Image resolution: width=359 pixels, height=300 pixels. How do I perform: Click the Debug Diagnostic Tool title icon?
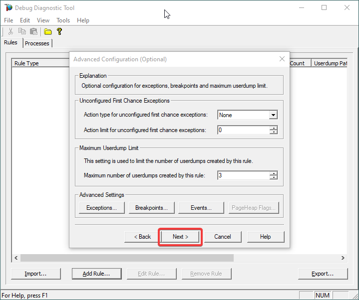[x=8, y=7]
